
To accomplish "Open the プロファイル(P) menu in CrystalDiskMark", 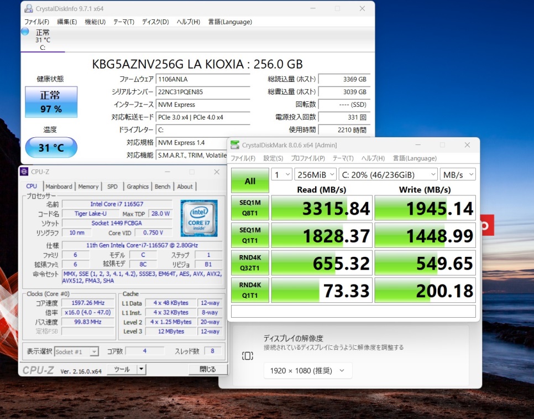I will tap(308, 158).
